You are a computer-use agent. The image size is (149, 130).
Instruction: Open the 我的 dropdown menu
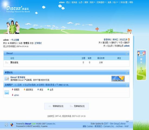(x=92, y=2)
